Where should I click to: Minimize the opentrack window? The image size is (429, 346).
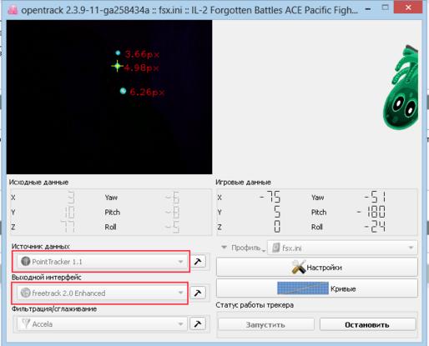[x=368, y=9]
